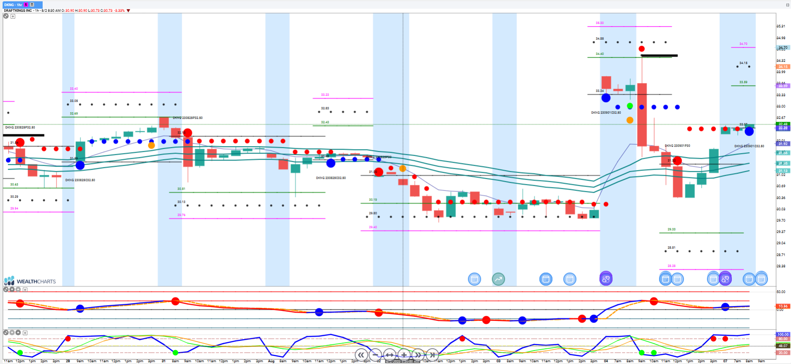
Task: Remove the middle oscillator panel
Action: pyautogui.click(x=6, y=289)
